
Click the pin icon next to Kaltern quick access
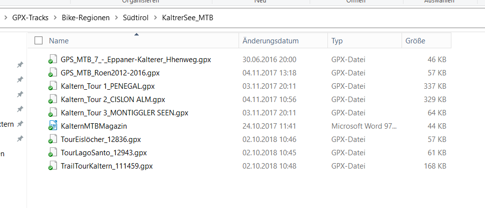coord(20,124)
